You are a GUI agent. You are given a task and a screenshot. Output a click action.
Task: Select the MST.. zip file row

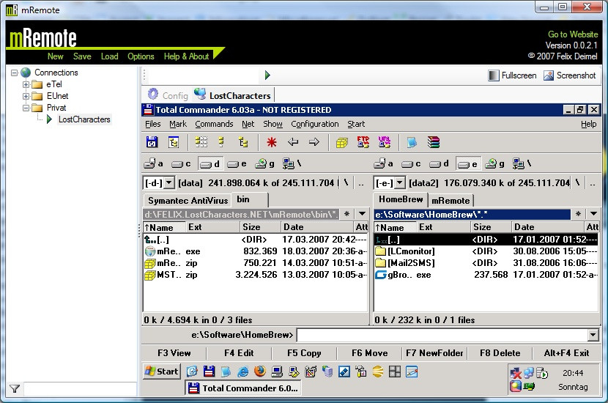click(255, 275)
